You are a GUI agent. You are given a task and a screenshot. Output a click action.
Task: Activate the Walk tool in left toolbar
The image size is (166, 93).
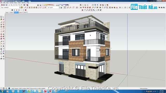[x=1, y=59]
